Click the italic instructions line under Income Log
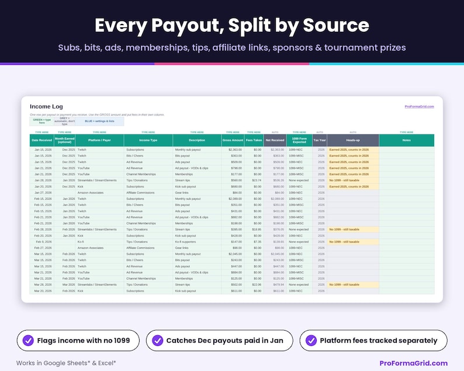The image size is (464, 371). coord(97,115)
